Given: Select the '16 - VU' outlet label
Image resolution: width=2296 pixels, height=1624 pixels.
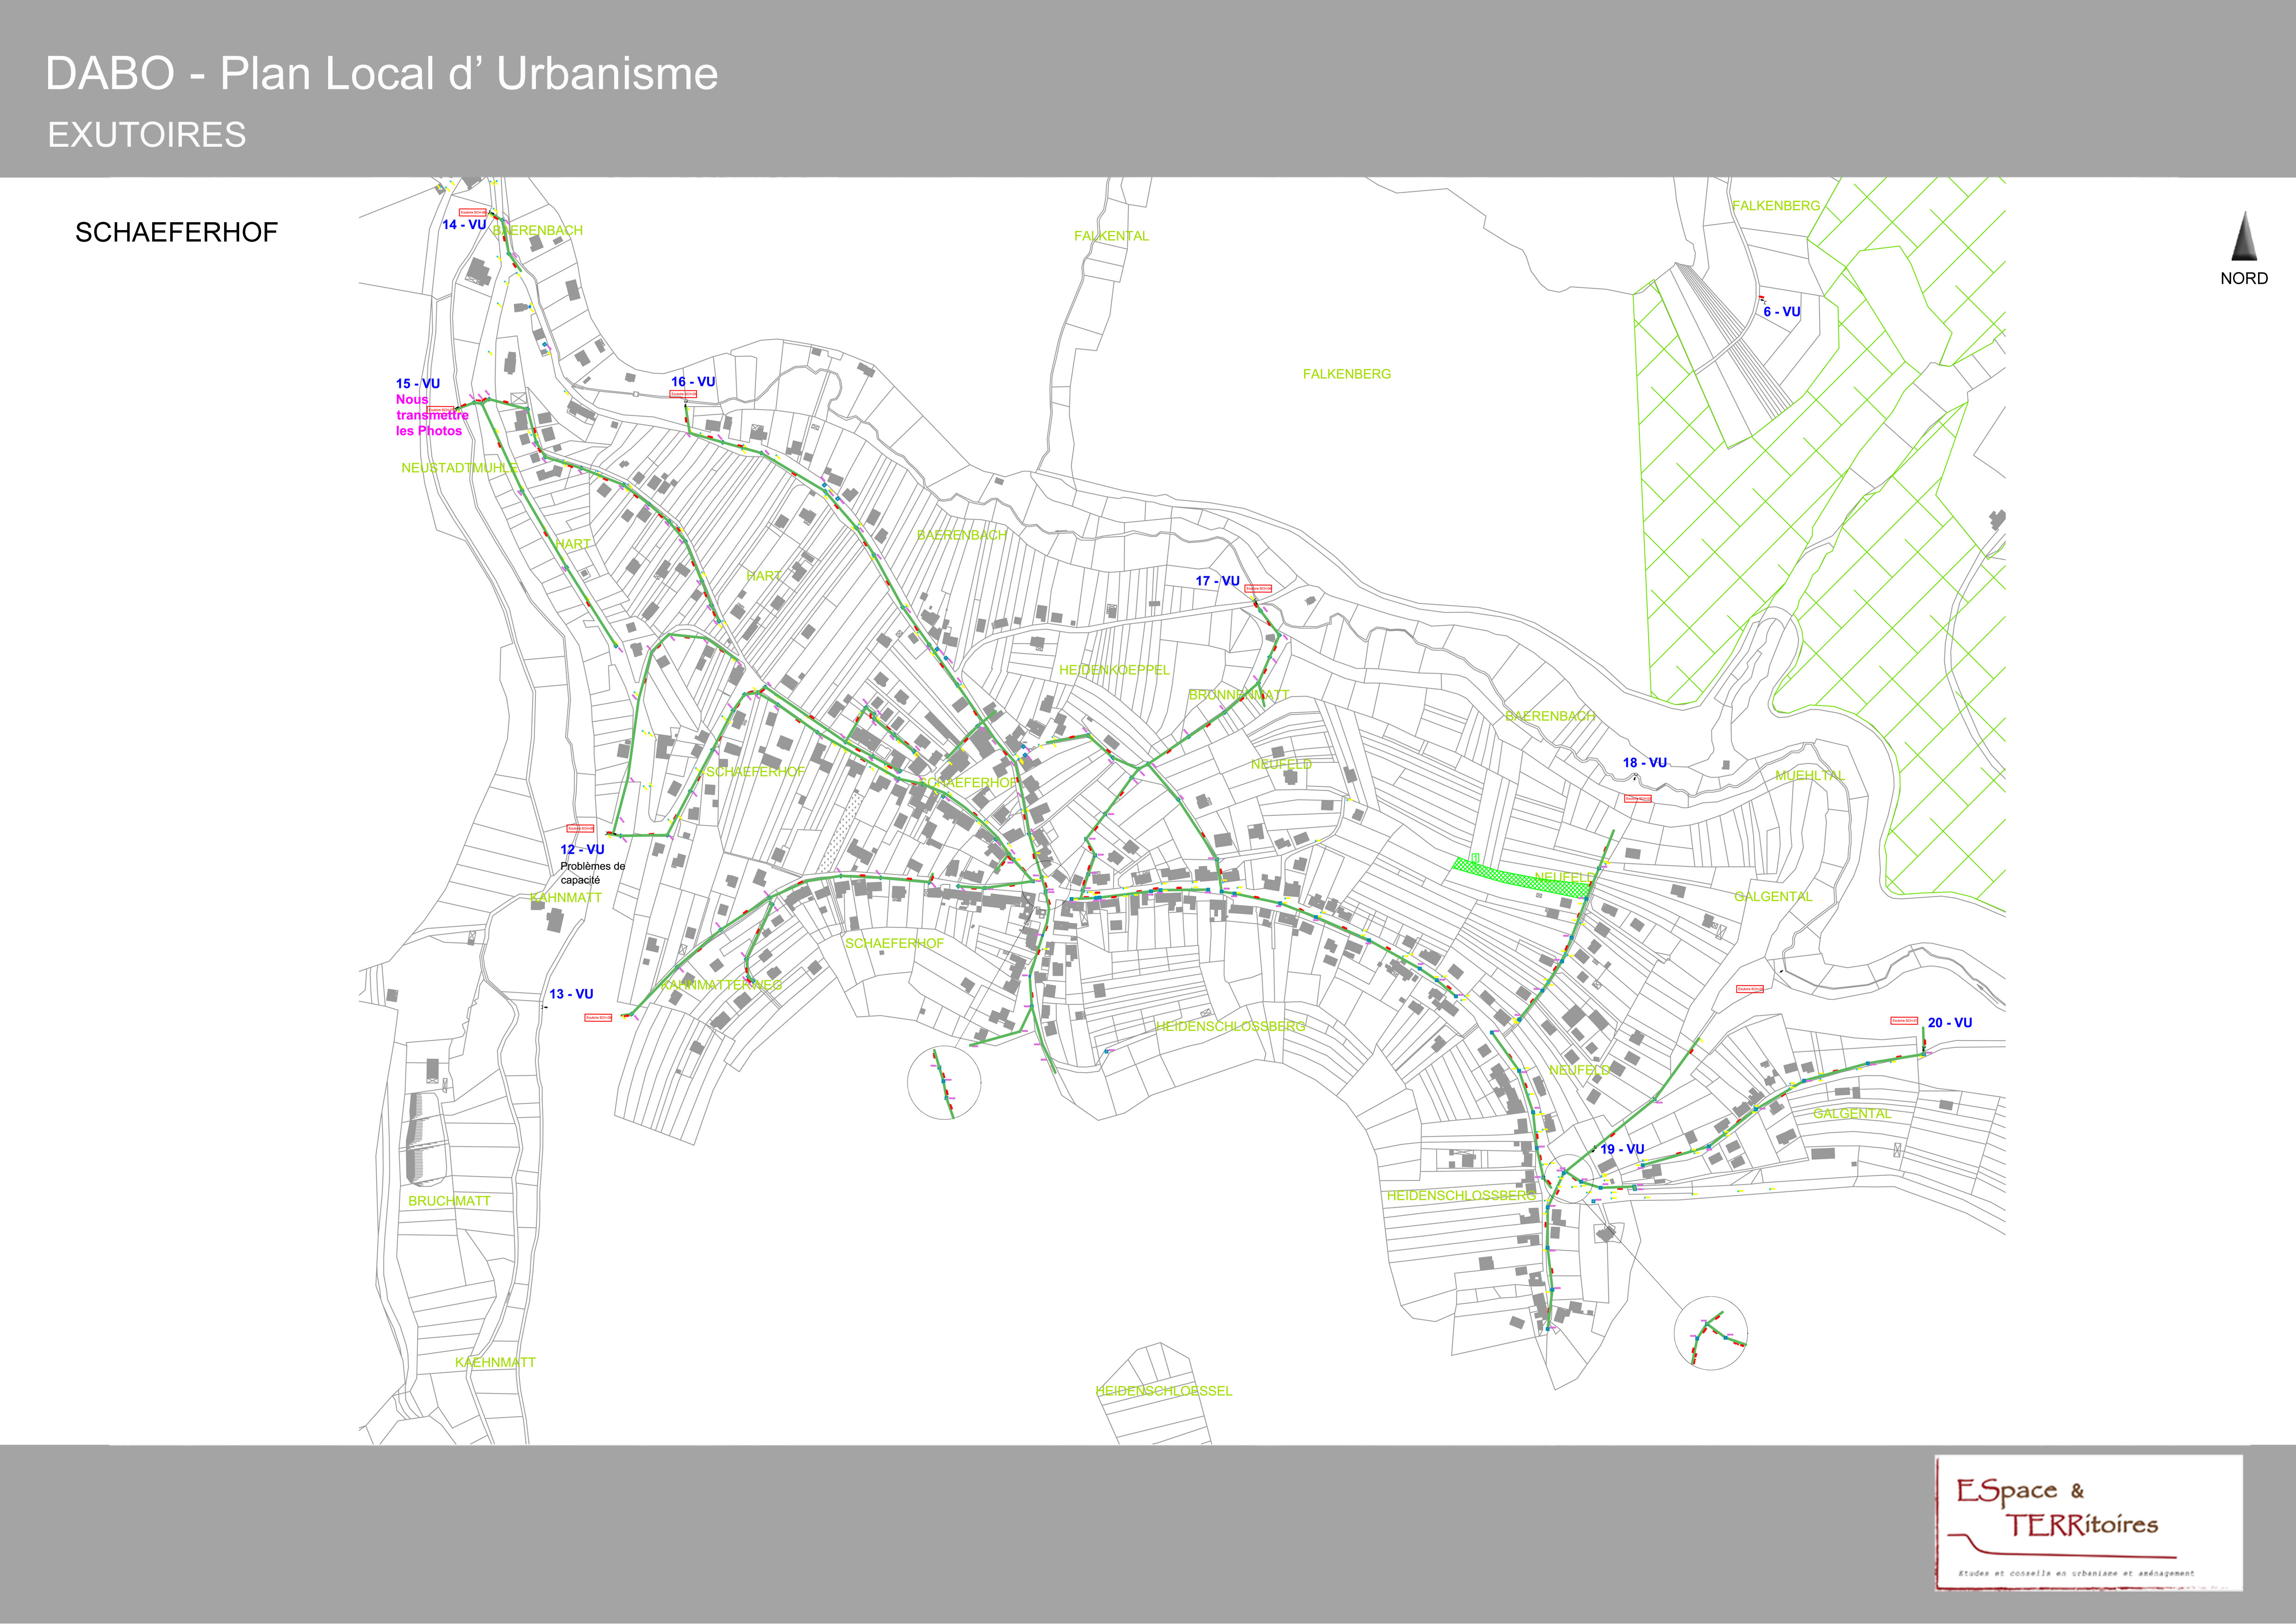Looking at the screenshot, I should click(x=693, y=382).
